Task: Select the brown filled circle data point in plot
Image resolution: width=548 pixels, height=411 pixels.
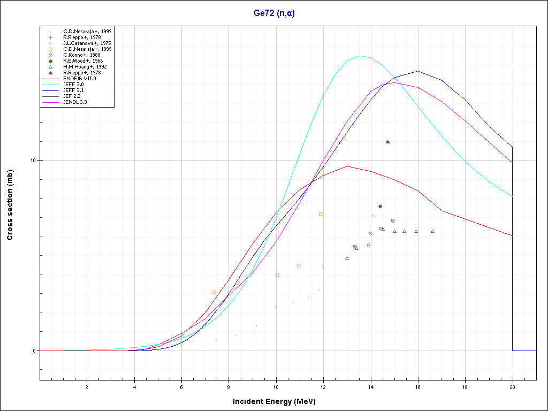Action: (380, 206)
